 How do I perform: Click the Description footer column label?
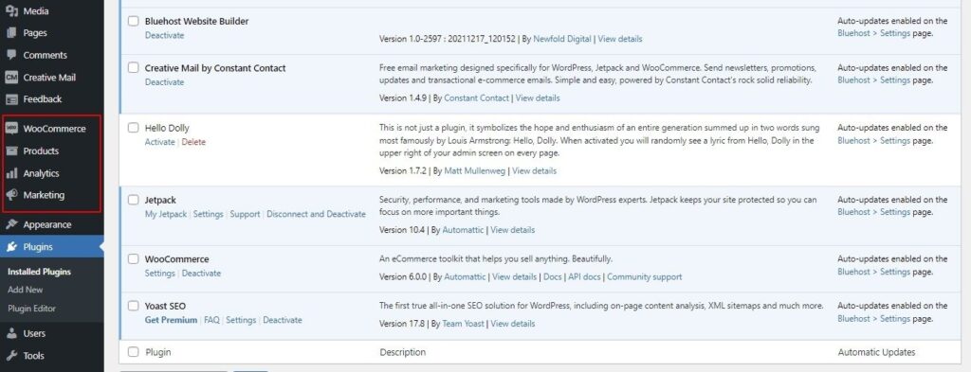(x=402, y=352)
